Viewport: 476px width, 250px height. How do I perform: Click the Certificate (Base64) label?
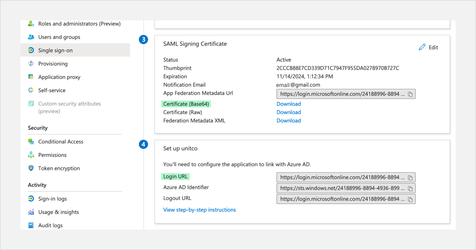(x=186, y=104)
